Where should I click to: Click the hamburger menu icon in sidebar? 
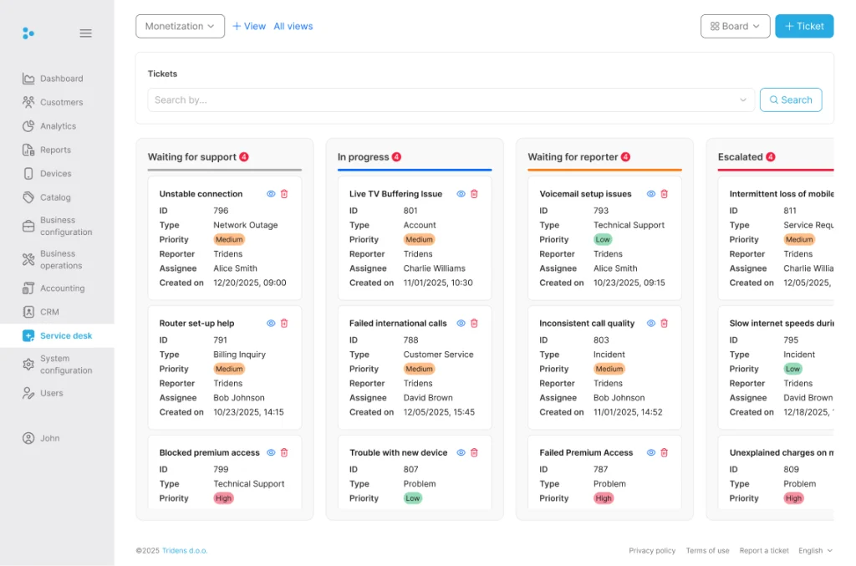[x=85, y=33]
